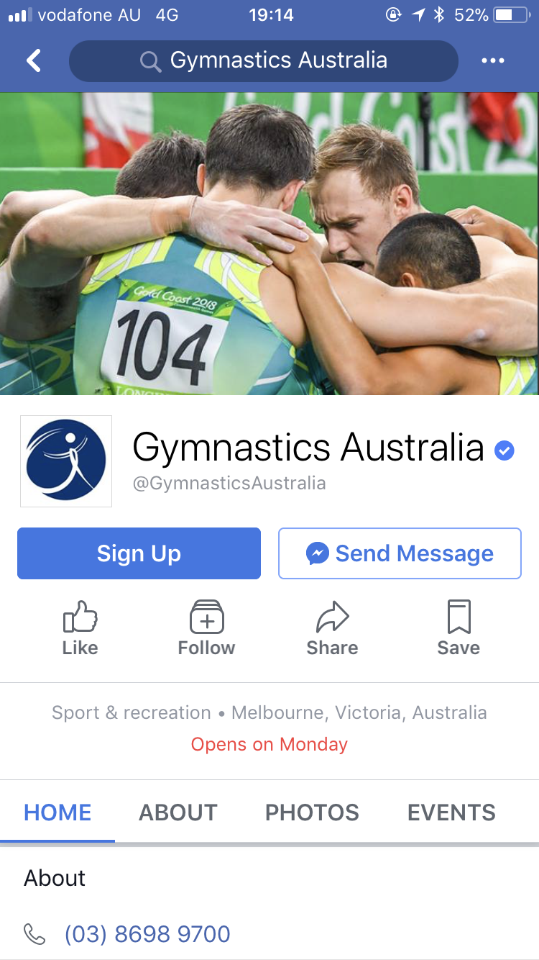Screen dimensions: 539x960
Task: Follow the Gymnastics Australia page
Action: (x=206, y=628)
